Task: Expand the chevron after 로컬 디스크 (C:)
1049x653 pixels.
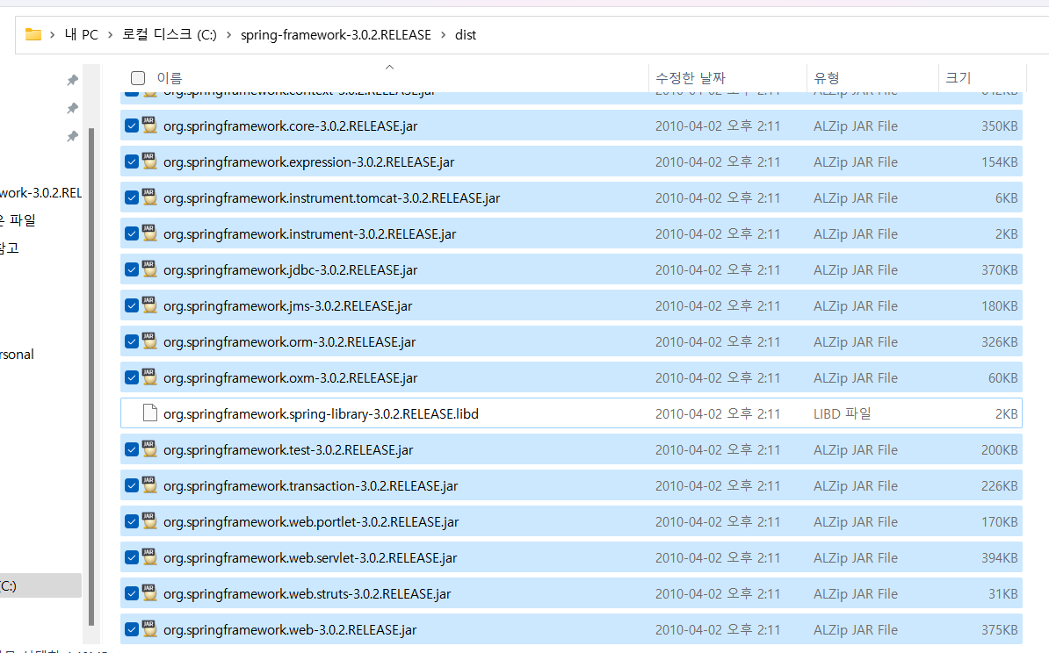Action: (x=228, y=35)
